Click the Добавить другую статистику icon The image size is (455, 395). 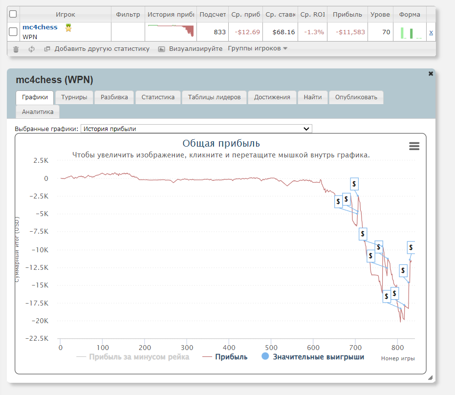pos(47,49)
